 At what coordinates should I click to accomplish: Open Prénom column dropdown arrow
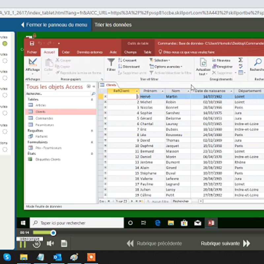162,91
